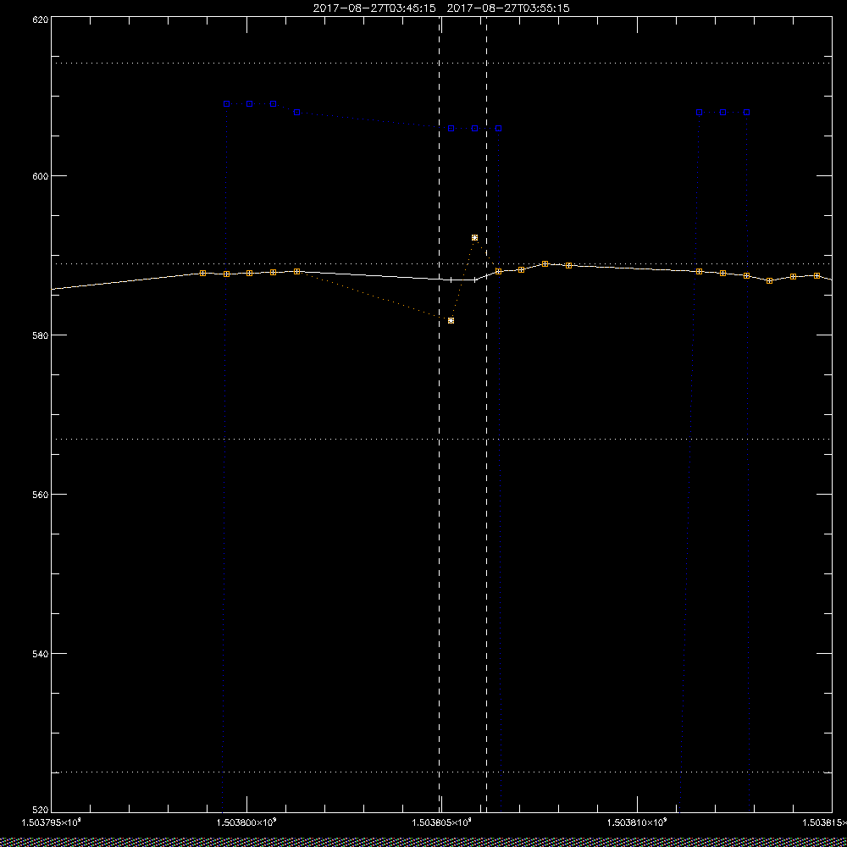Select the y-axis label 560
This screenshot has height=847, width=847.
coord(42,495)
